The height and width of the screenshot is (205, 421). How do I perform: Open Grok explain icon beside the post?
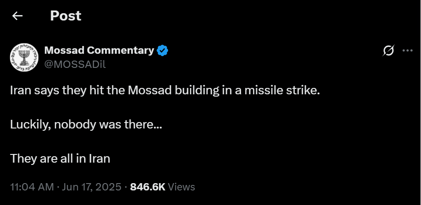(x=388, y=50)
